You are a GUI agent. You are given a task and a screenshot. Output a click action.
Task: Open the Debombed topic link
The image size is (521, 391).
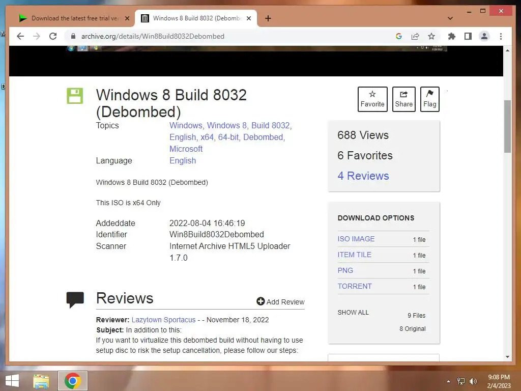coord(263,137)
